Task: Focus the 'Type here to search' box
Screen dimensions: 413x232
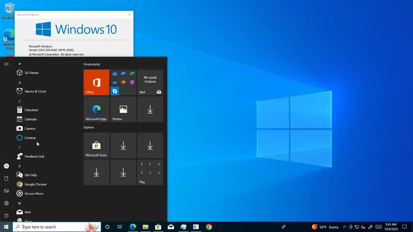Action: [57, 227]
